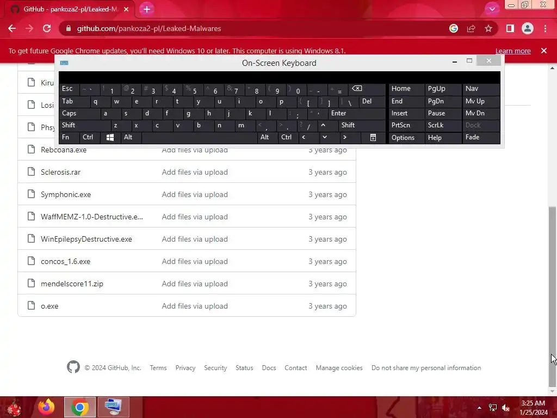Select the GitHub Leaked-Malwares tab
557x418 pixels.
[x=69, y=9]
